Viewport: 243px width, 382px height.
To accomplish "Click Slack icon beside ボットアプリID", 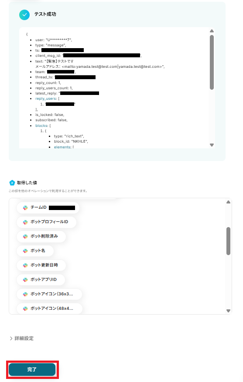I will 25,280.
